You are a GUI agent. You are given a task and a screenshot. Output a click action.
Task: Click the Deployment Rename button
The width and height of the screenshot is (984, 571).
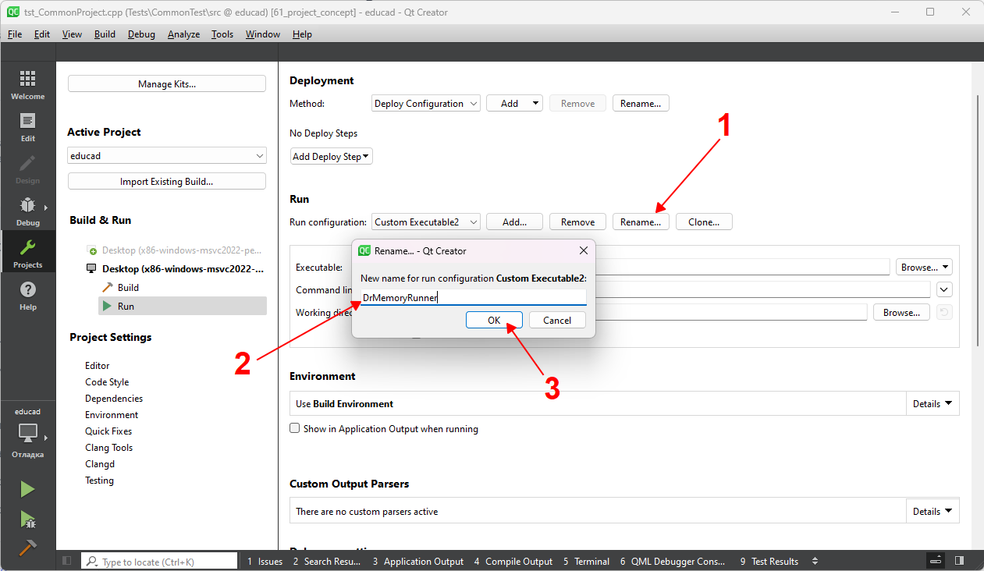(641, 103)
